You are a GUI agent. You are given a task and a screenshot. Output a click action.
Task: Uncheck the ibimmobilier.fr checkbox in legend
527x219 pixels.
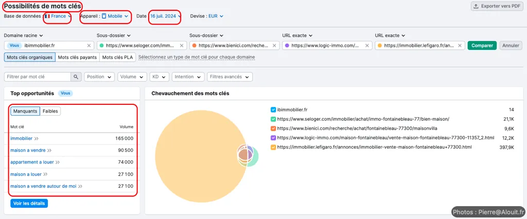[x=273, y=109]
